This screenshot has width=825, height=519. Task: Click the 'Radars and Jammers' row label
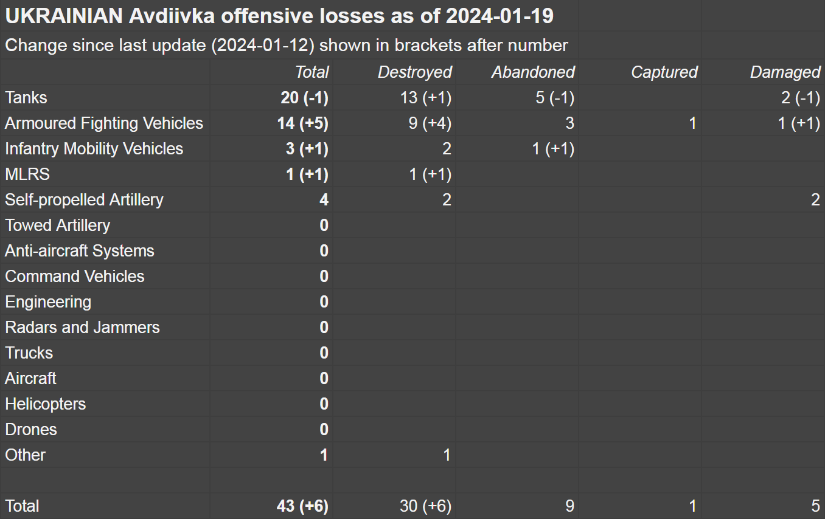click(82, 328)
